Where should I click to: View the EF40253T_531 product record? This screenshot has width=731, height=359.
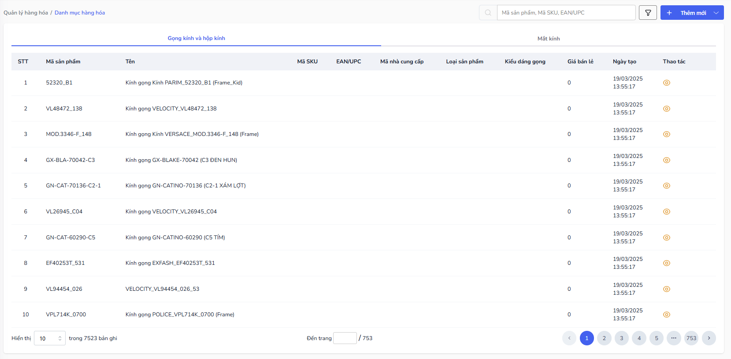666,263
